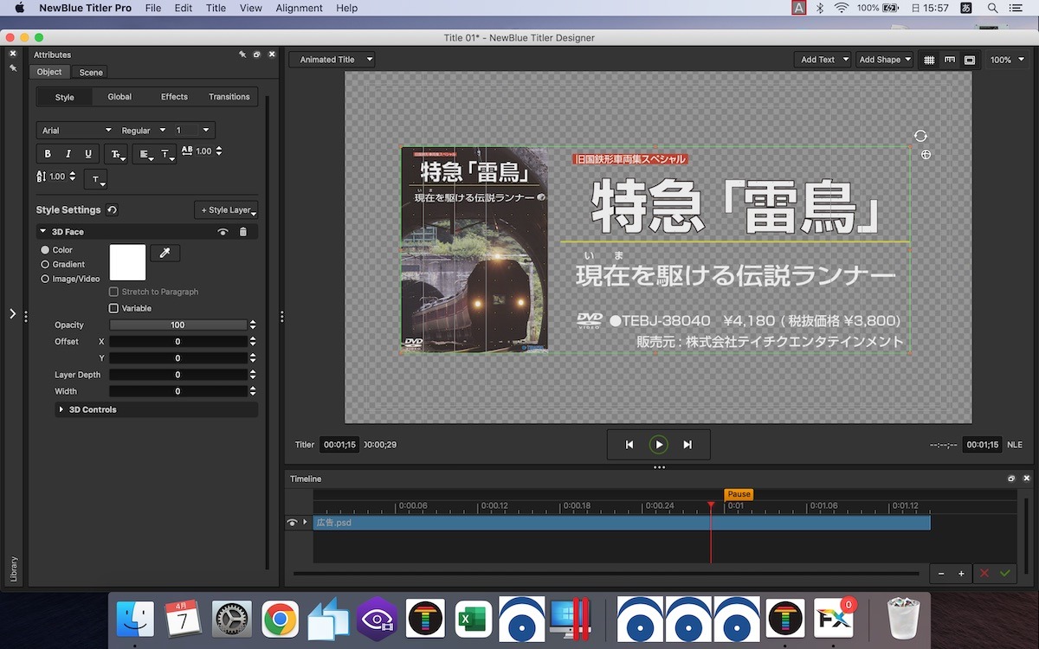Collapse the 3D Face section
Image resolution: width=1039 pixels, height=649 pixels.
[43, 232]
